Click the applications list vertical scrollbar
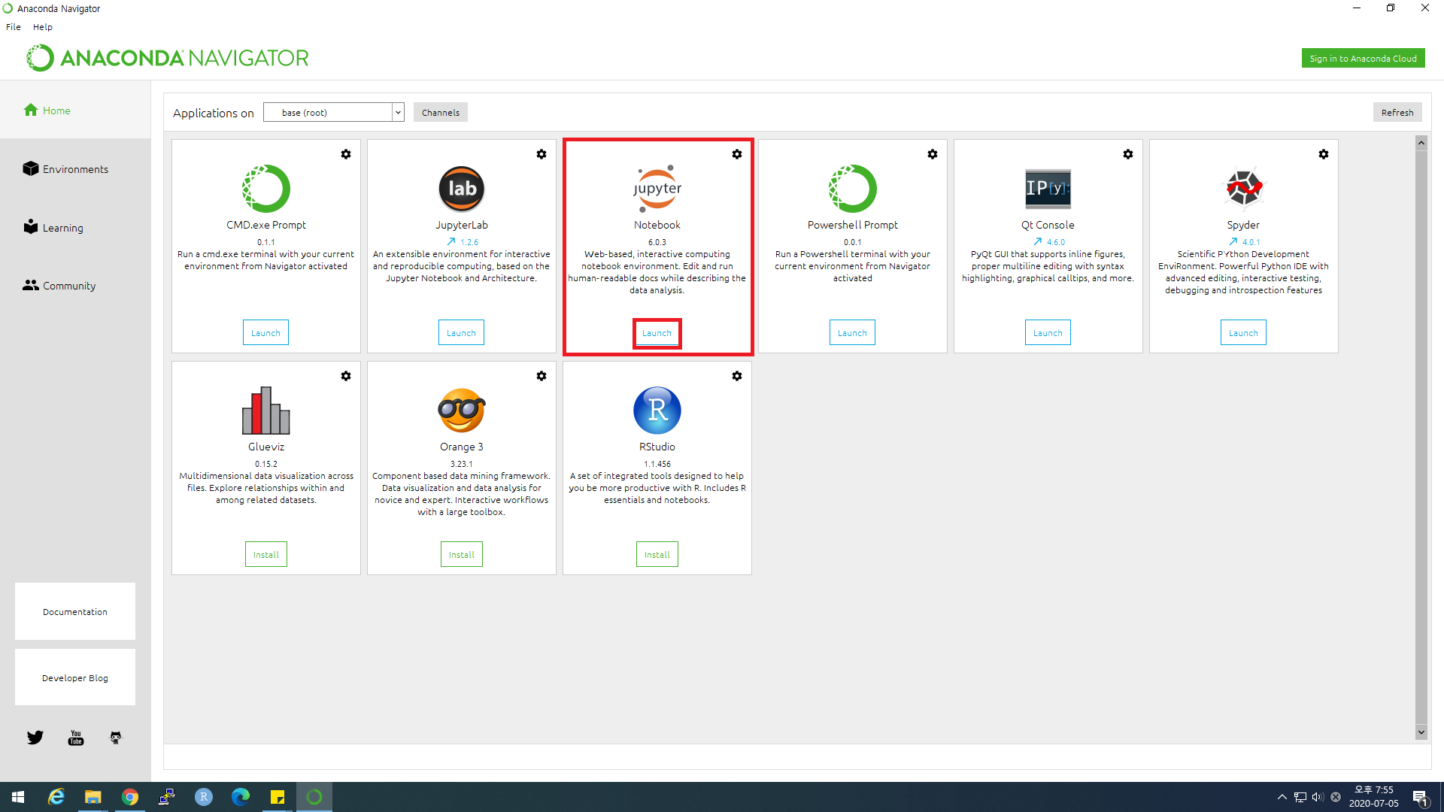The image size is (1444, 812). (x=1421, y=436)
